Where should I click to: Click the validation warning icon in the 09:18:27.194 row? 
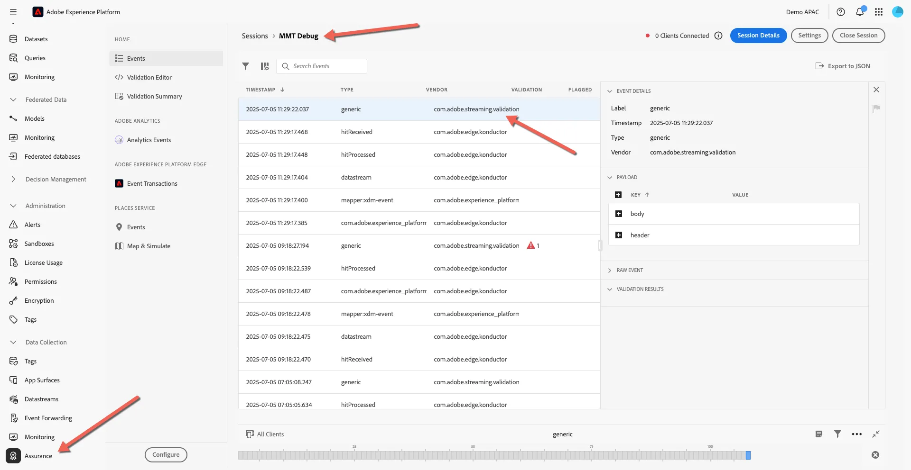tap(531, 245)
